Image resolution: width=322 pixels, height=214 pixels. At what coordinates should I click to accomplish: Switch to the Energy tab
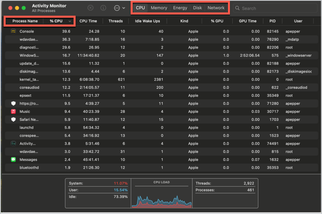tap(180, 8)
